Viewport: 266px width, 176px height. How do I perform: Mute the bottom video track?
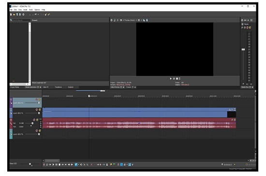37,131
